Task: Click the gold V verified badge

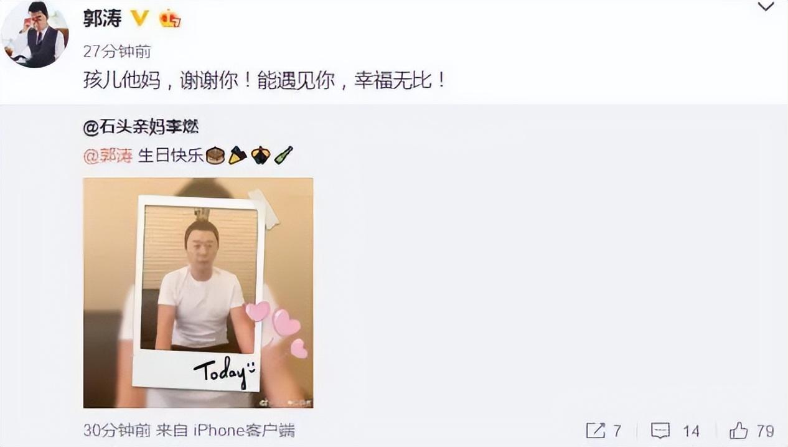Action: (139, 19)
